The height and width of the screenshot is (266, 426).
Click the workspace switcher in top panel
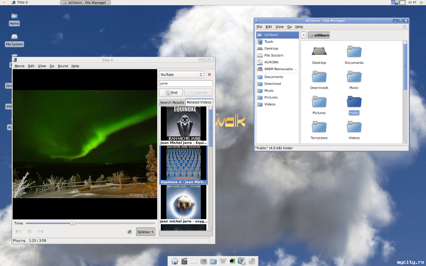pyautogui.click(x=398, y=3)
